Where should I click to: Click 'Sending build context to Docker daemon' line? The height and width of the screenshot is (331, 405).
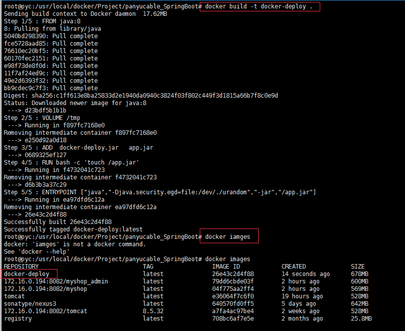click(85, 14)
